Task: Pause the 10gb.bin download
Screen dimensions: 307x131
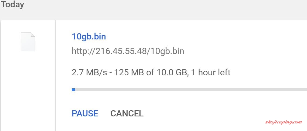Action: click(85, 113)
